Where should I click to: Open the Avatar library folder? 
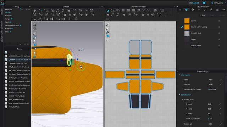point(7,16)
